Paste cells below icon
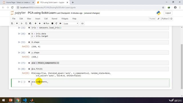The height and width of the screenshot is (103, 183). click(30, 23)
